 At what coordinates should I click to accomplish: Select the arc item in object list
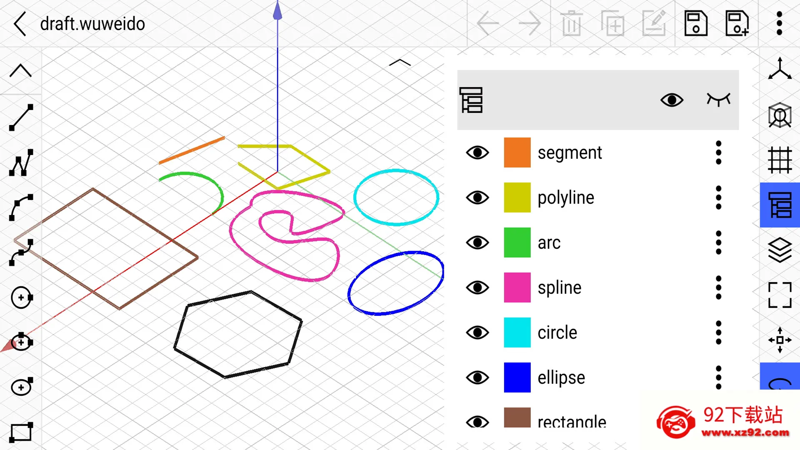click(x=549, y=242)
